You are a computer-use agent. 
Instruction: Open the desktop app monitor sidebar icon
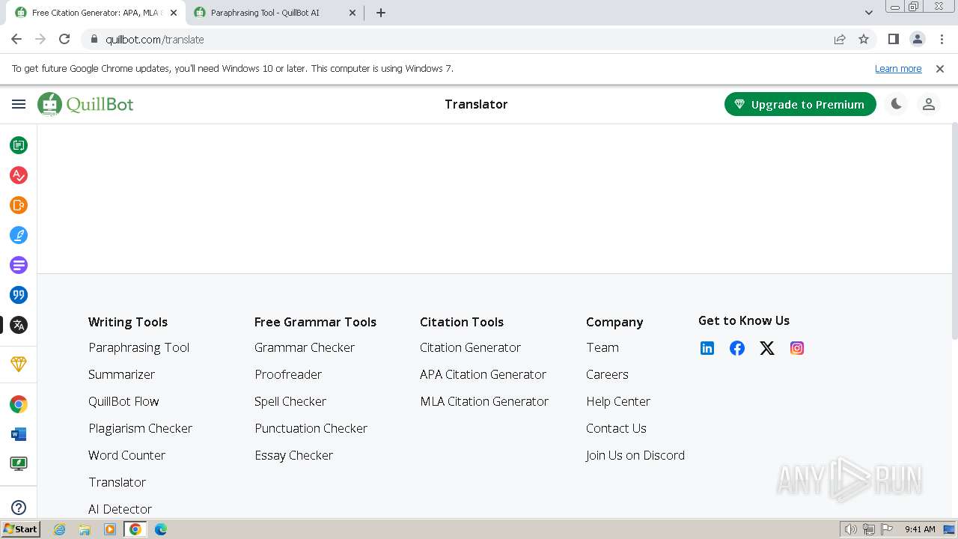click(x=19, y=464)
